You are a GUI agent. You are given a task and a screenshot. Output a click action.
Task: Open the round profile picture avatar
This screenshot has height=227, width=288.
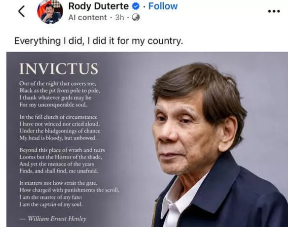(x=50, y=11)
